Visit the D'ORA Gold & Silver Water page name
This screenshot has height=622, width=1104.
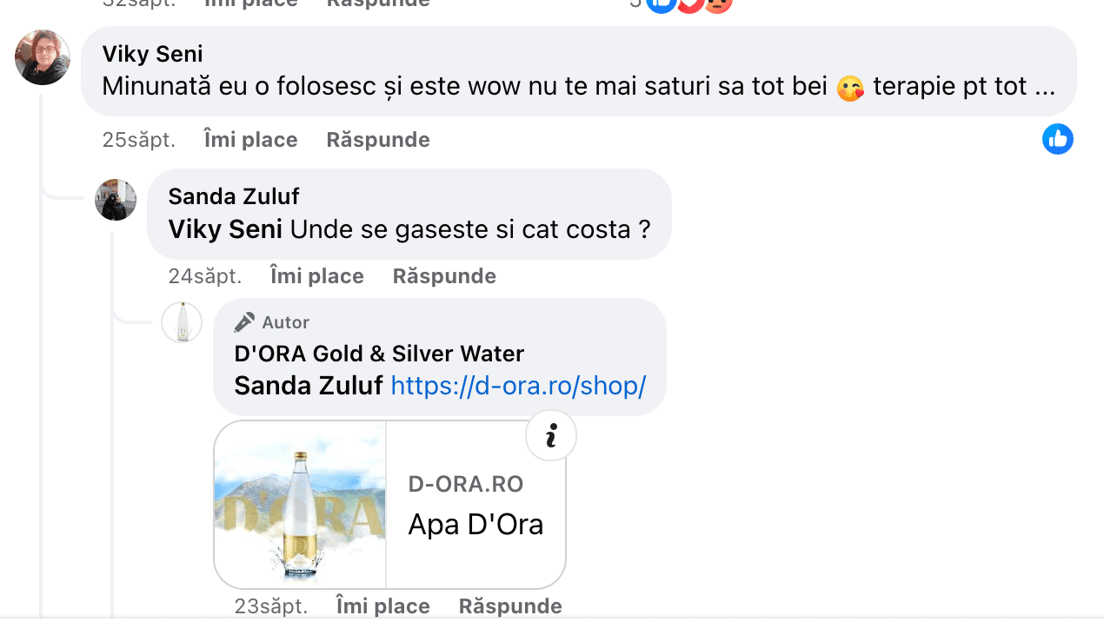(x=379, y=354)
